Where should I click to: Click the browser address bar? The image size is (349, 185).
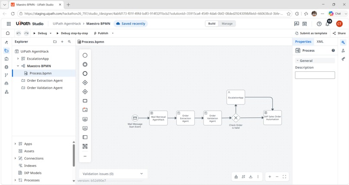(154, 13)
